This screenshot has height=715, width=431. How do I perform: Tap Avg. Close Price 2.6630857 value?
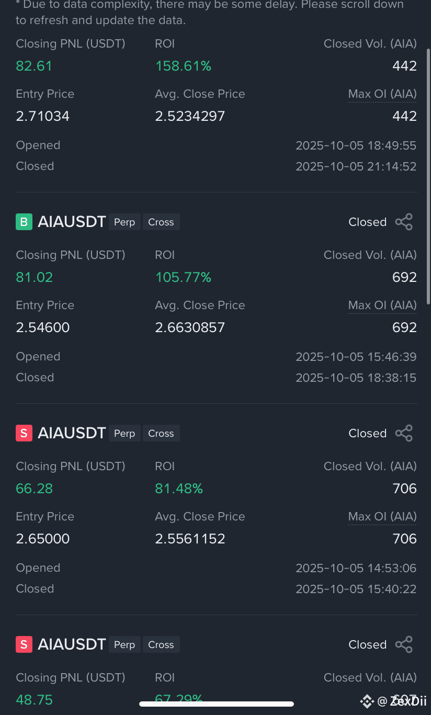coord(190,327)
